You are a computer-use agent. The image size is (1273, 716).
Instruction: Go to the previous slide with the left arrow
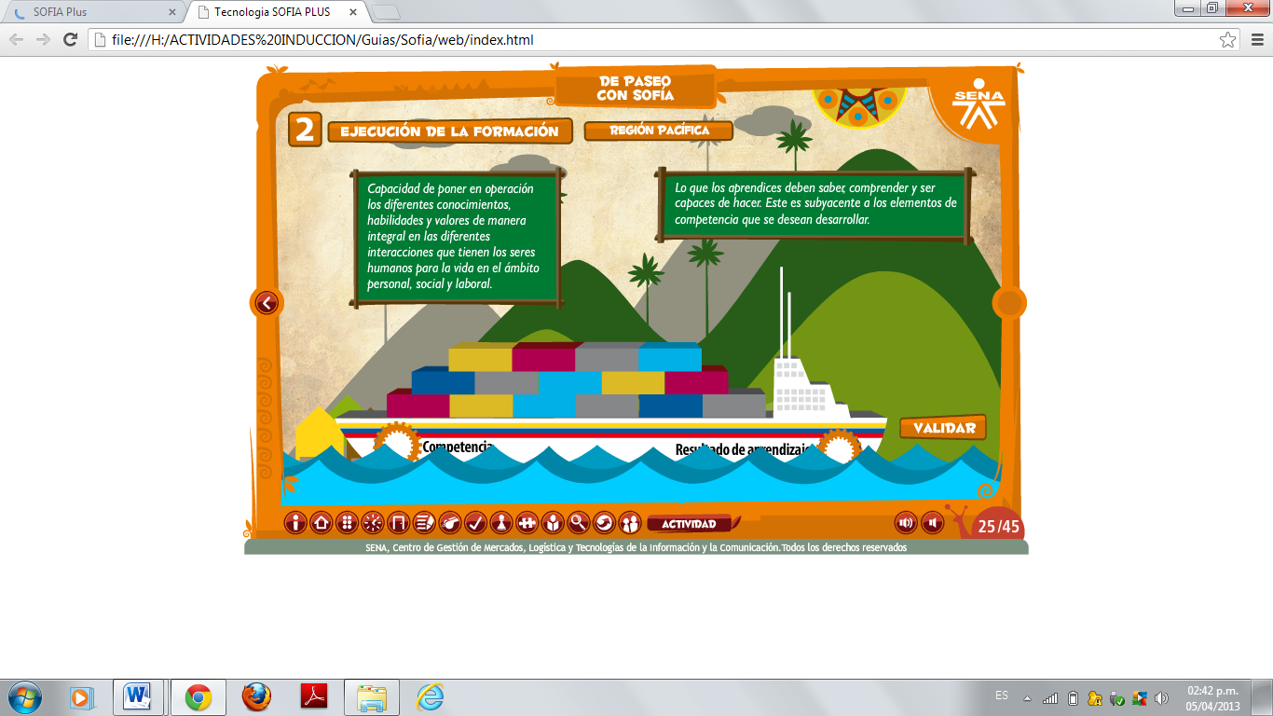(267, 303)
